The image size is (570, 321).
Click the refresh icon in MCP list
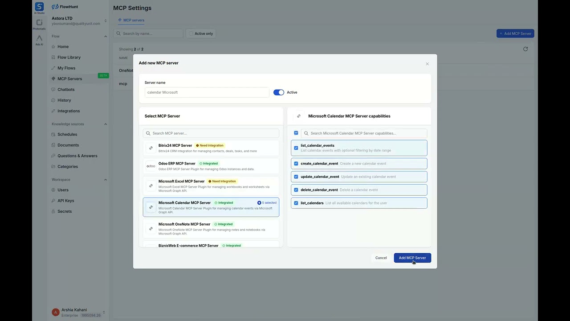[525, 49]
